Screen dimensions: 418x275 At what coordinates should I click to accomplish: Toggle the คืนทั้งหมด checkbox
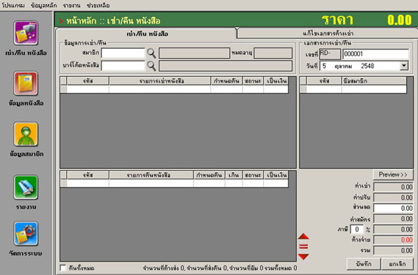(63, 268)
